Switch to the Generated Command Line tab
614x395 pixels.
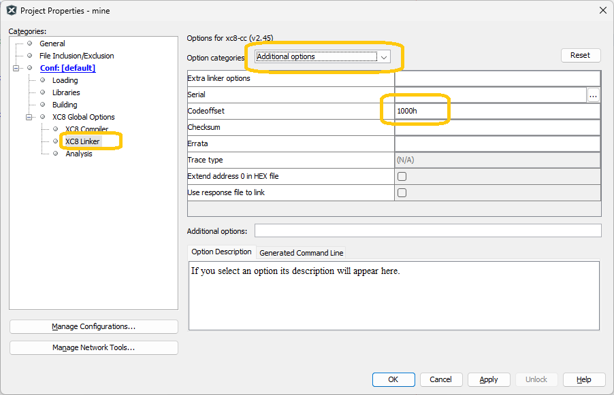(301, 253)
